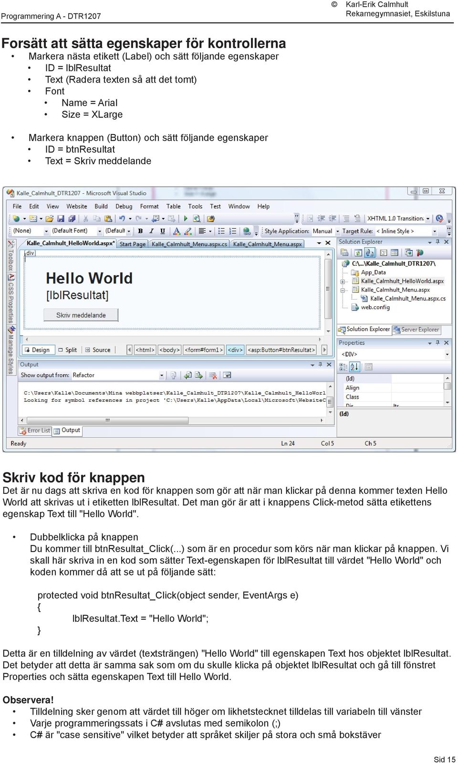Expand Kalle_Calmhult_HelloWorld.aspx node in Solution Explorer
The width and height of the screenshot is (458, 763).
pyautogui.click(x=343, y=281)
